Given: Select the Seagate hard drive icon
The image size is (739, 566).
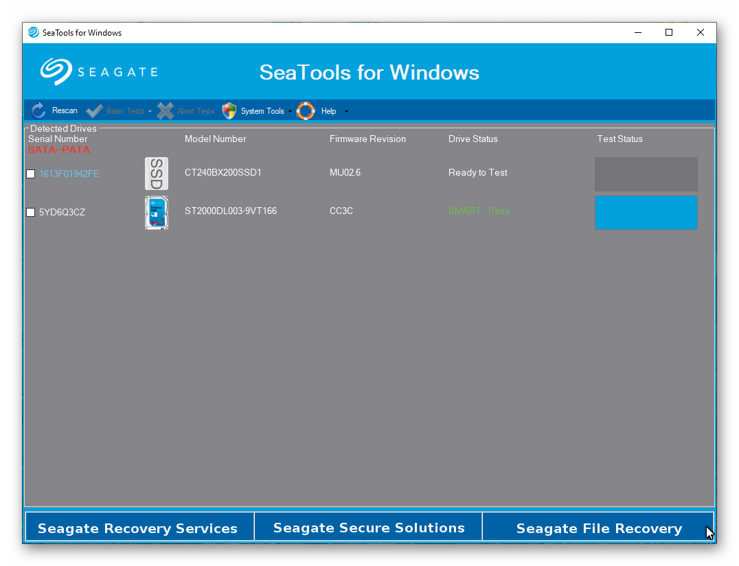Looking at the screenshot, I should [157, 212].
